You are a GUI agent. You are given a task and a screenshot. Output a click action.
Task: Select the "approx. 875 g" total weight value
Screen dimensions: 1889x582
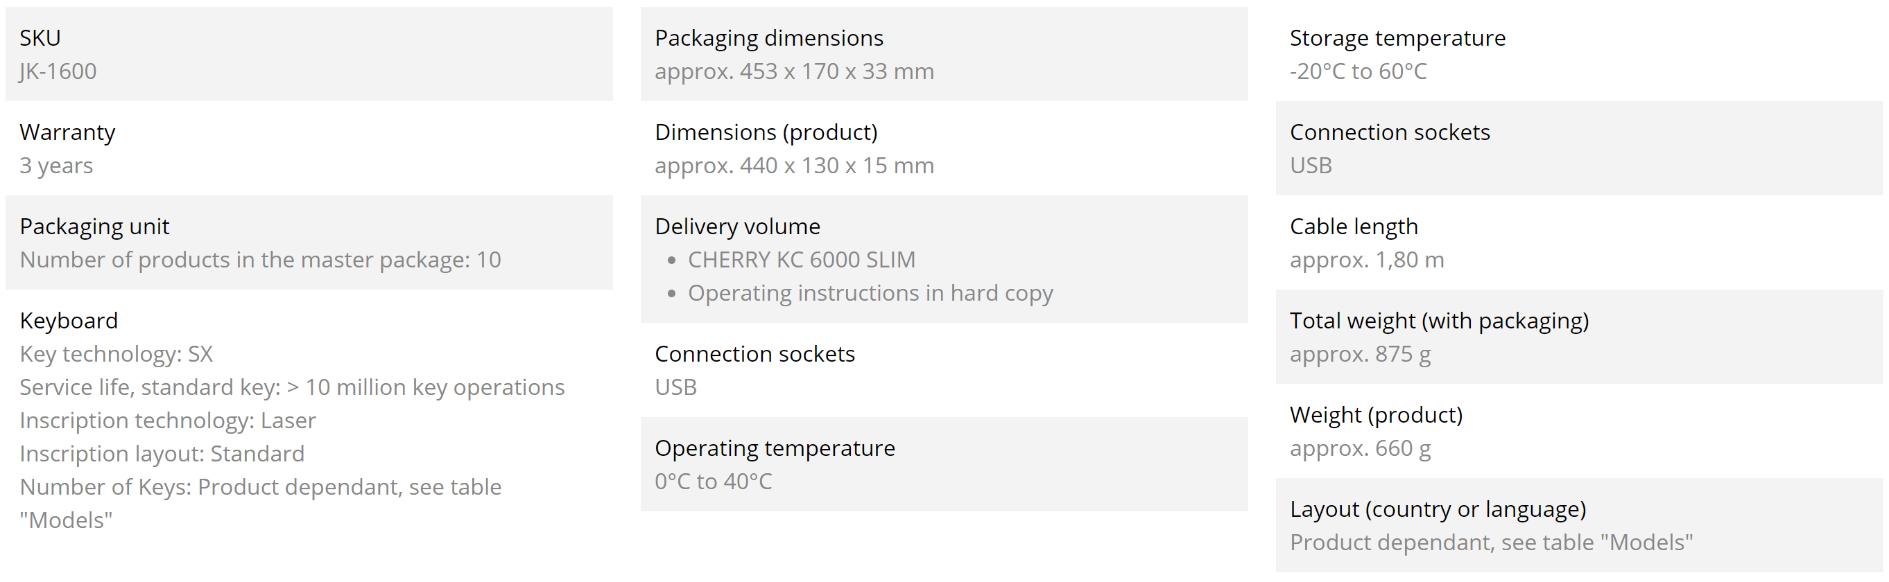(1361, 354)
